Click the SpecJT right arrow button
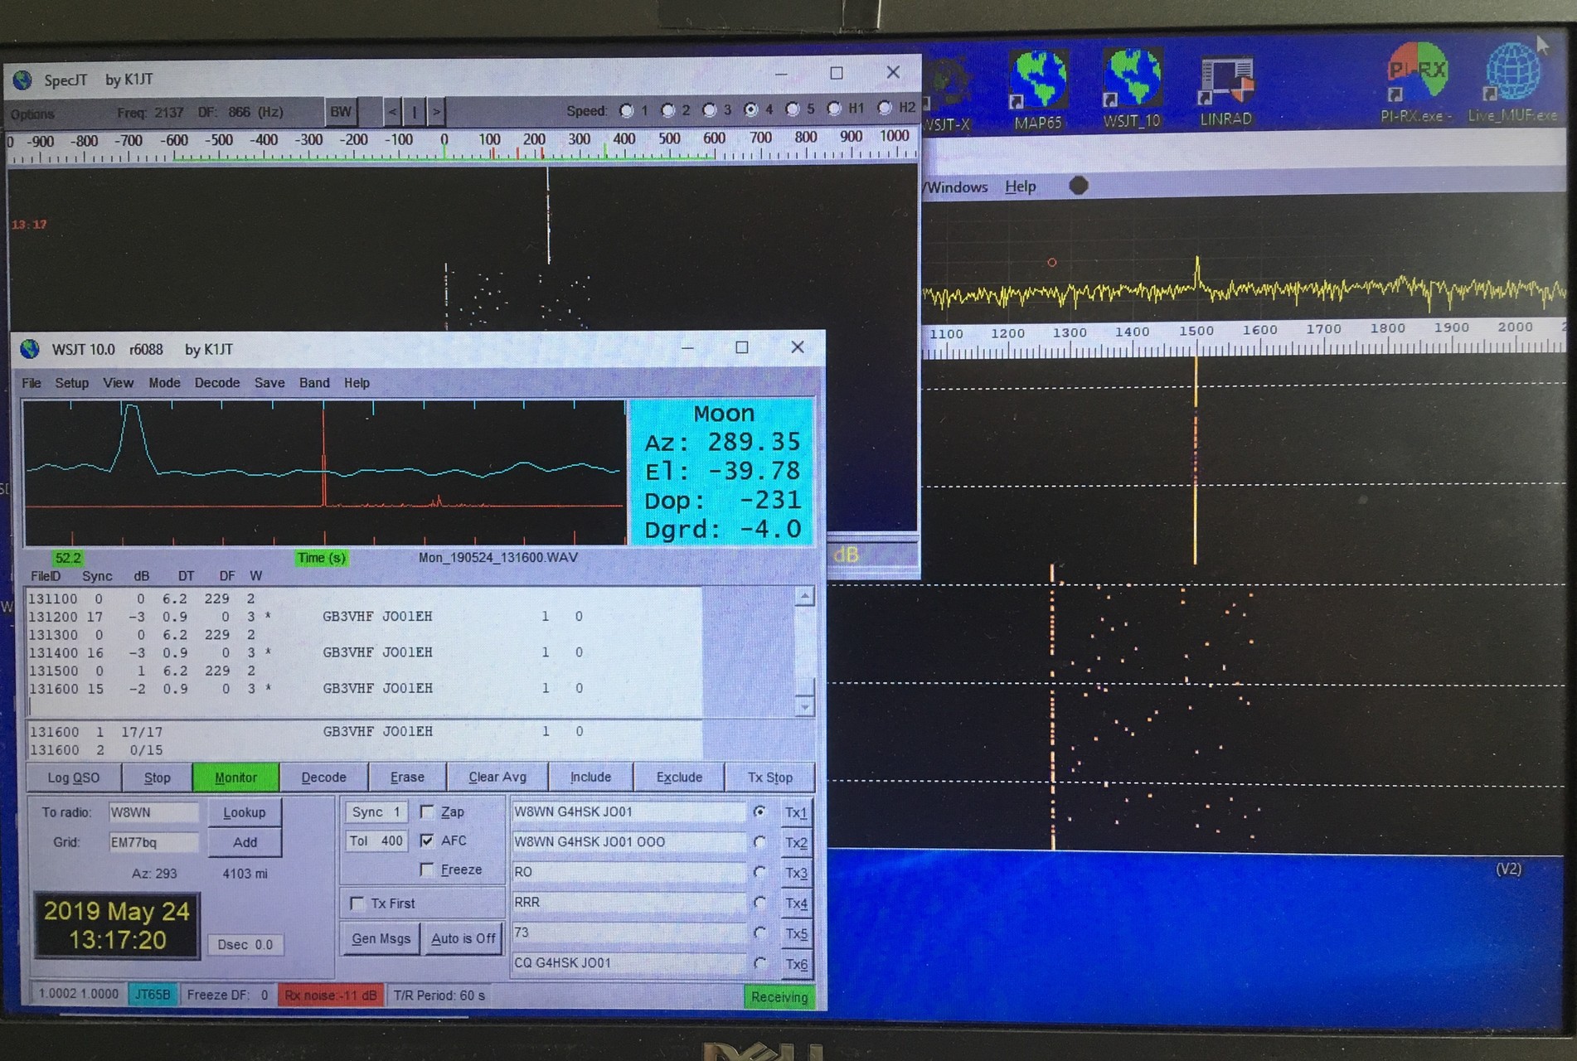The height and width of the screenshot is (1061, 1577). [436, 111]
